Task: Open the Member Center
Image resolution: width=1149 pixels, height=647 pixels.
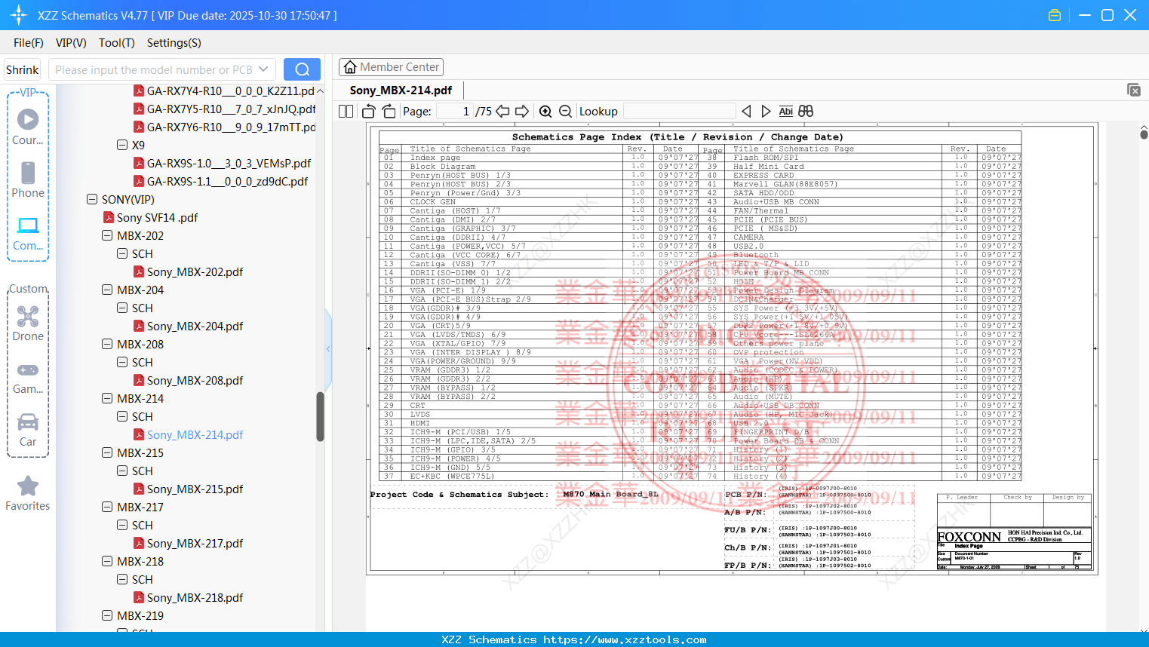Action: tap(391, 67)
